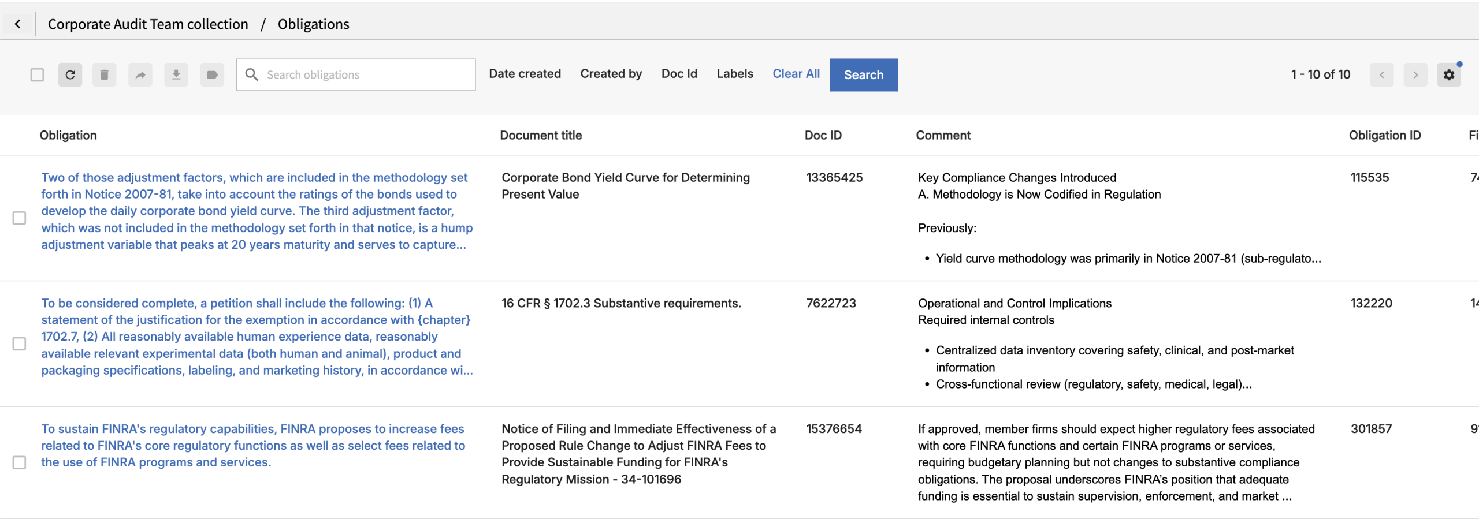Select checkbox for 16 CFR § 1702.3 row

tap(20, 343)
